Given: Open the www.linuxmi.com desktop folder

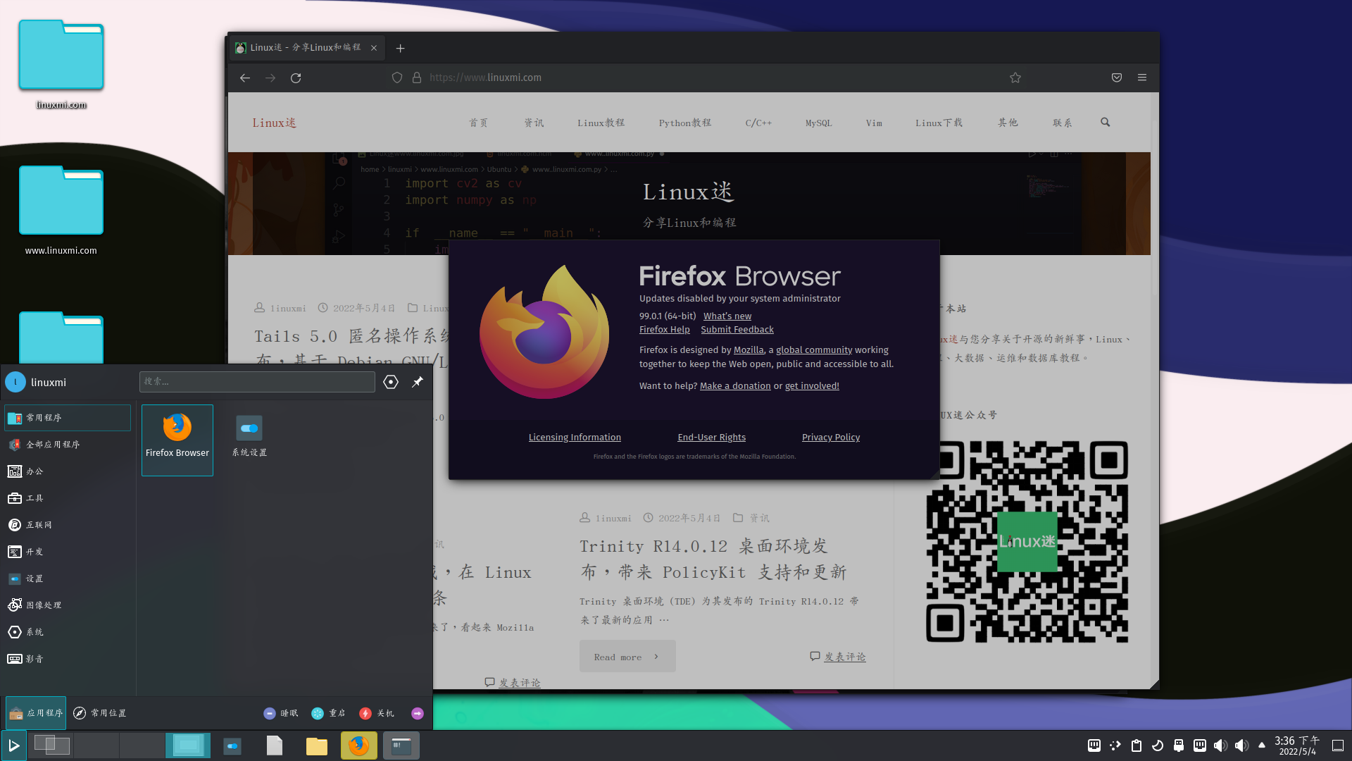Looking at the screenshot, I should click(61, 210).
